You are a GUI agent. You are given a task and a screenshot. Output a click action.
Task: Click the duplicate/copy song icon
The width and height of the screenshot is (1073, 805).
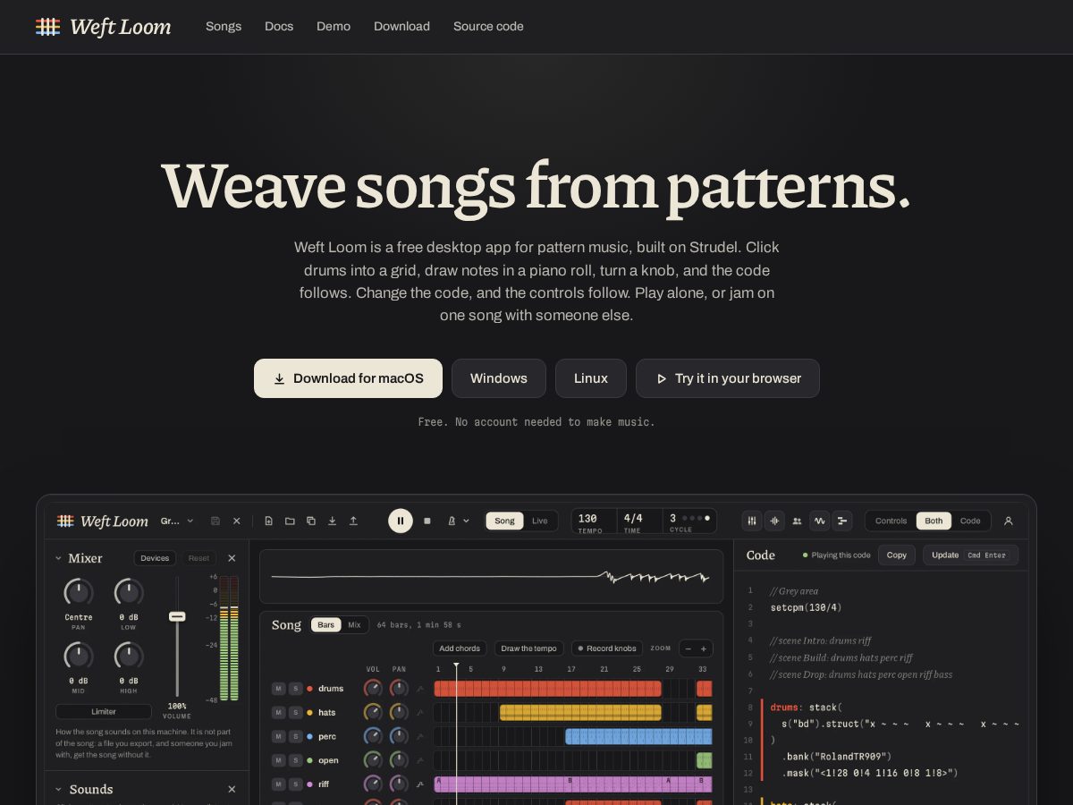pyautogui.click(x=311, y=521)
